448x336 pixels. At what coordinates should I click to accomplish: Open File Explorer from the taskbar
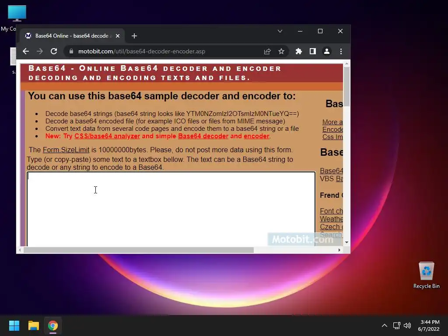coord(33,325)
